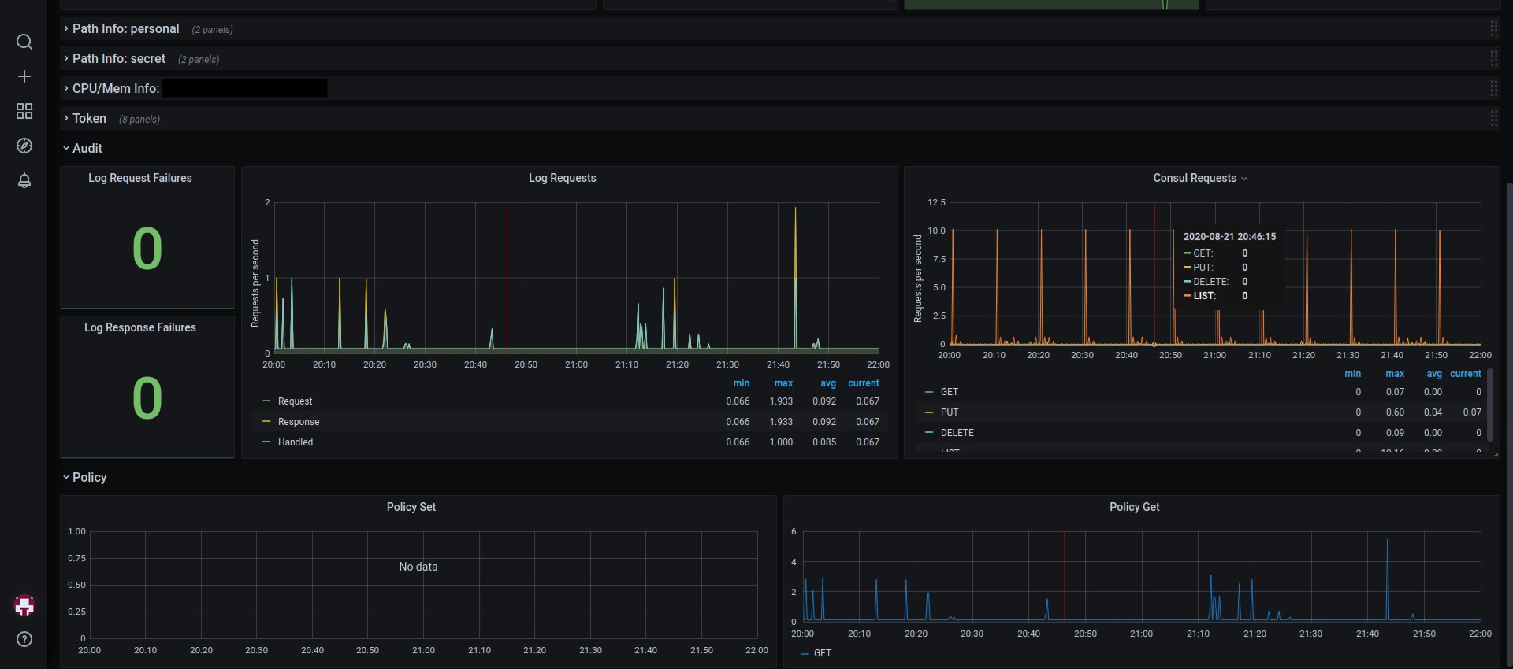Toggle the PUT series in Consul legend
This screenshot has width=1513, height=669.
click(x=949, y=412)
